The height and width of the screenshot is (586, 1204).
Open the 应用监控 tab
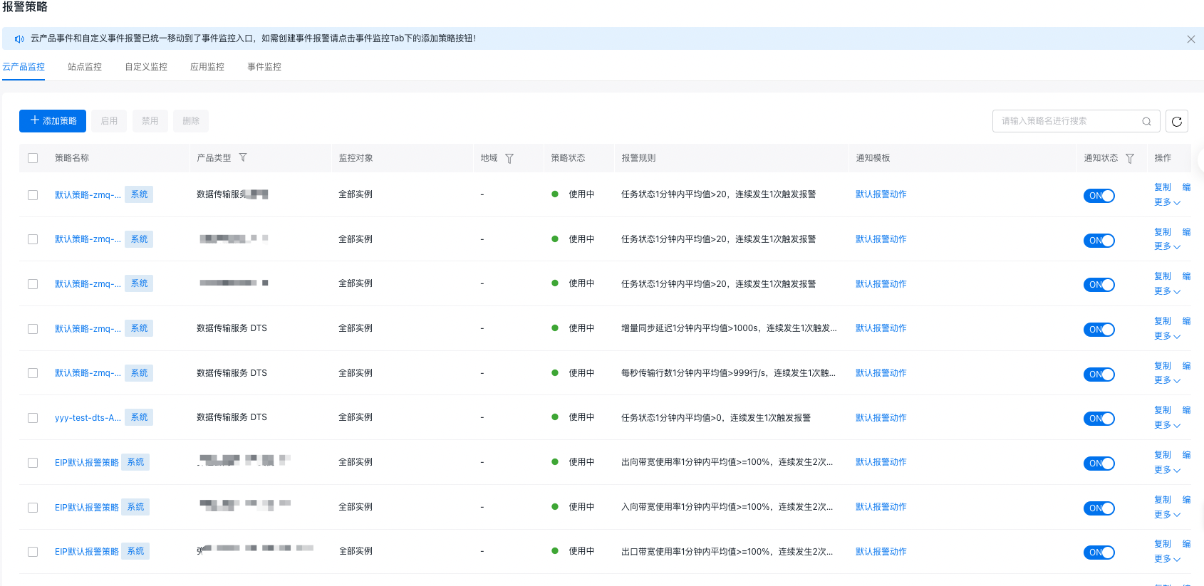[207, 67]
